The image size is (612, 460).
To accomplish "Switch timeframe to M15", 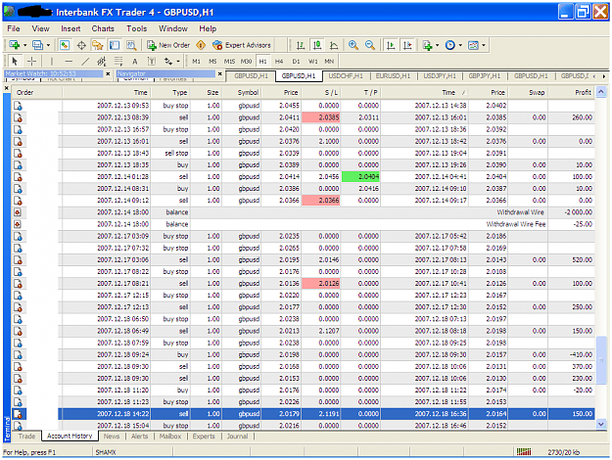I will pyautogui.click(x=229, y=62).
